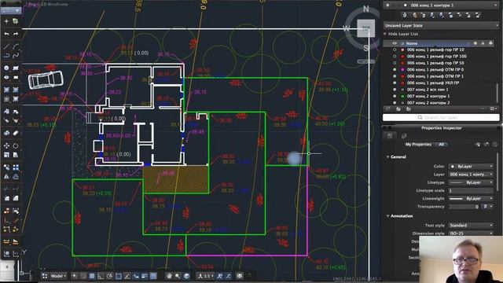The image size is (503, 283).
Task: Click the Linetype scale value field
Action: 471,190
